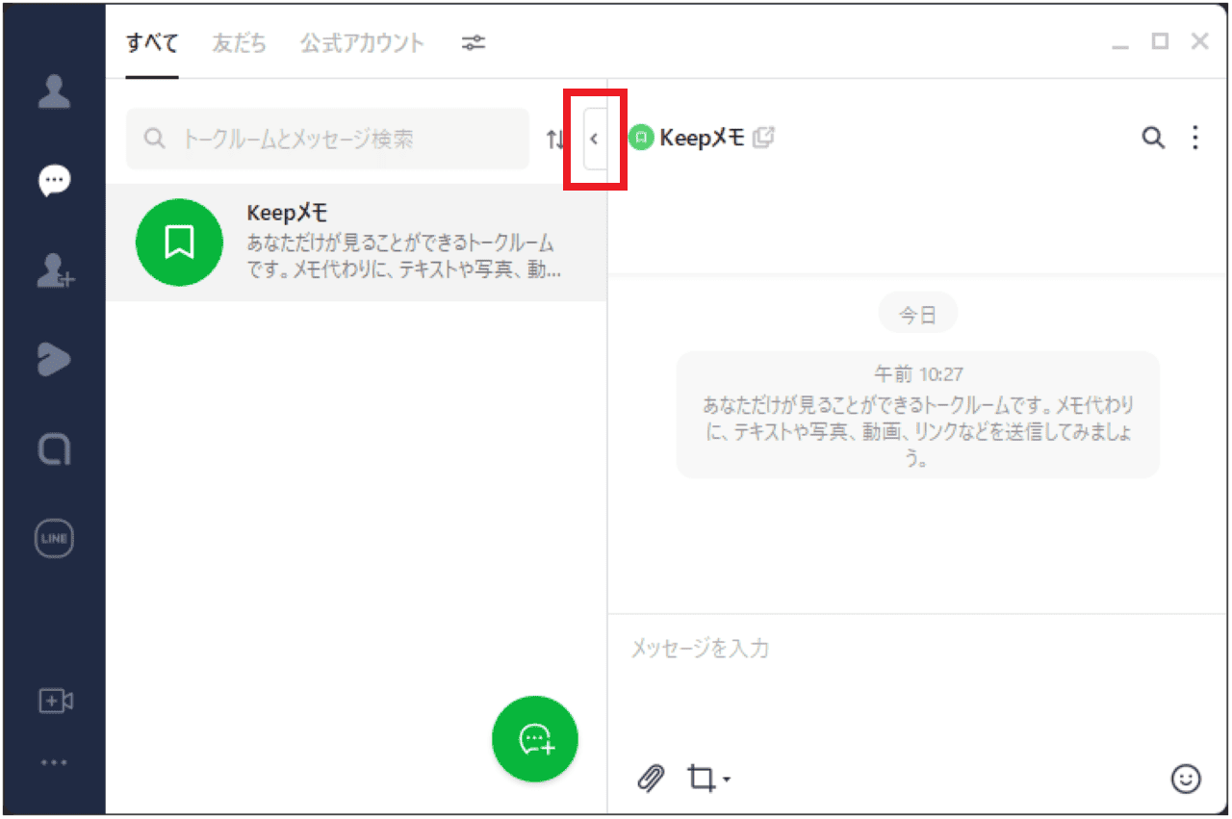Click the 今日 date label
This screenshot has height=819, width=1232.
pos(917,314)
